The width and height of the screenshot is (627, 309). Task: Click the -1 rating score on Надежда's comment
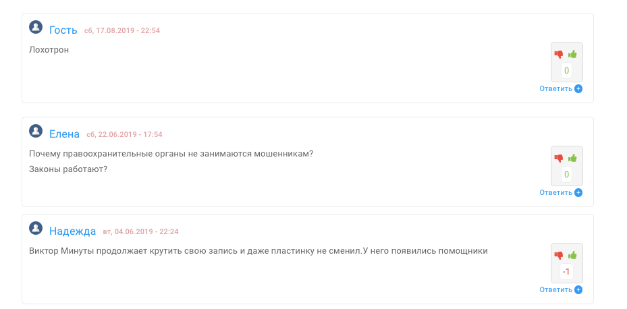[x=566, y=272]
